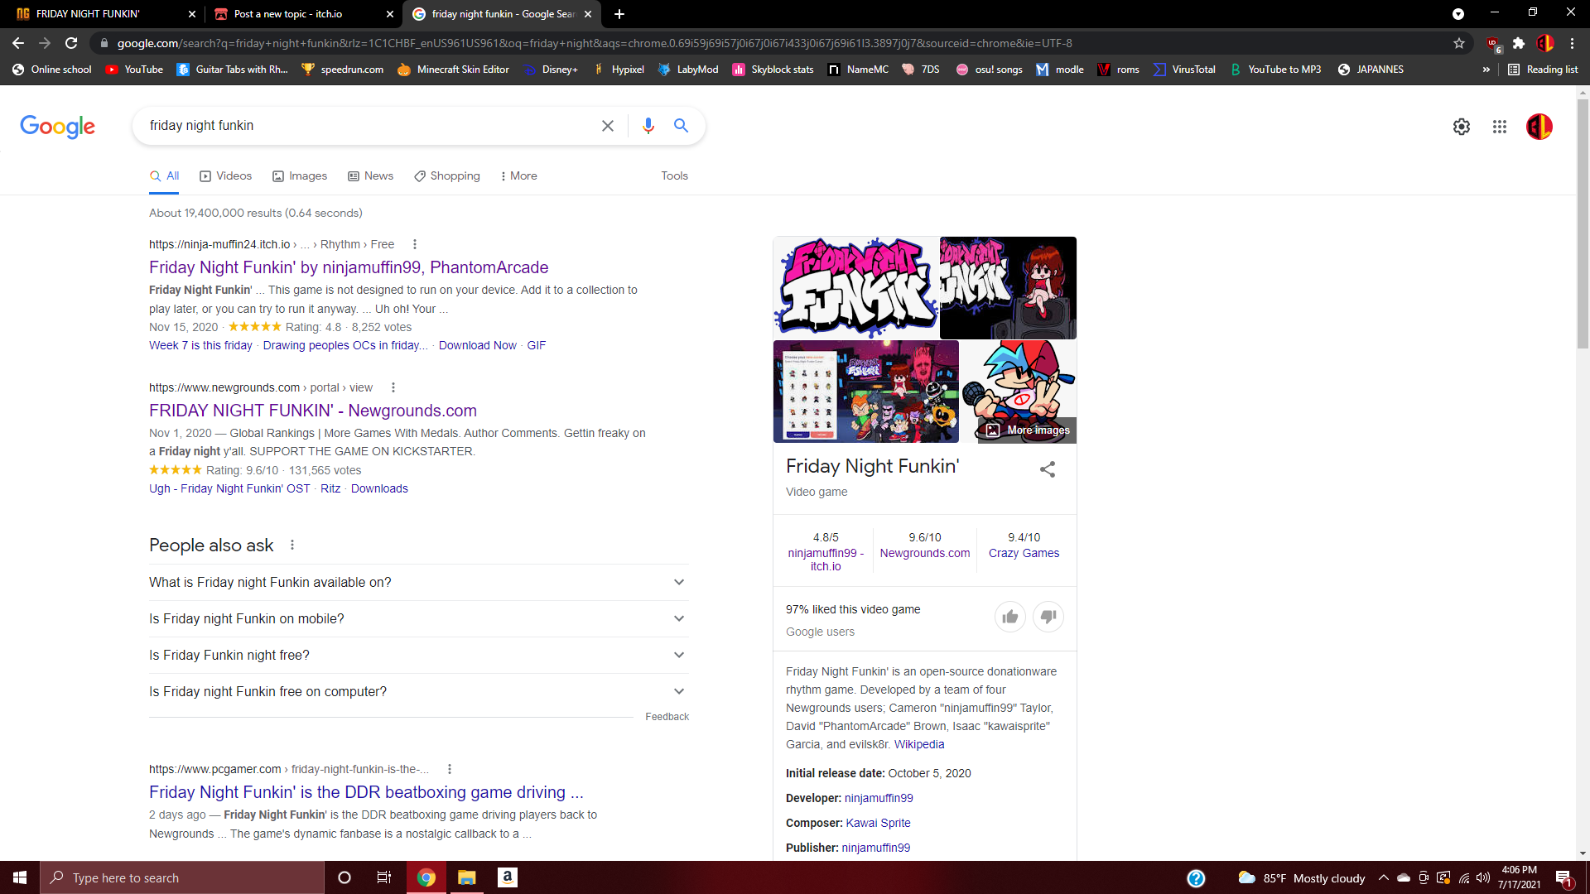
Task: Click the Kawai Sprite composer link
Action: click(x=878, y=823)
